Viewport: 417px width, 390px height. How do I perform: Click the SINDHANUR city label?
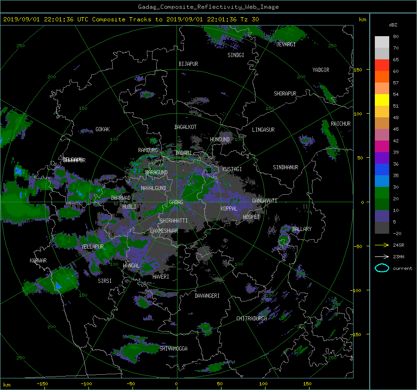coord(285,167)
